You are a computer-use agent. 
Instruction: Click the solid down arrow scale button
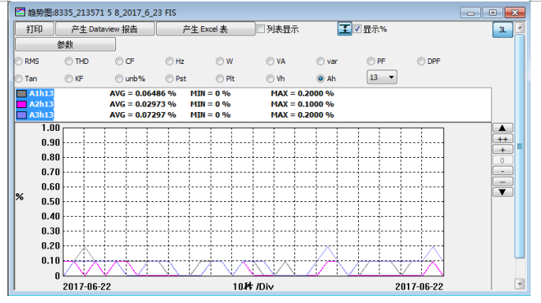click(502, 193)
